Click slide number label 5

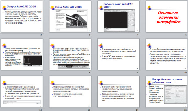pos(186,35)
